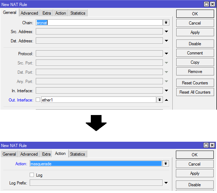Expand the Protocol field

(166, 53)
